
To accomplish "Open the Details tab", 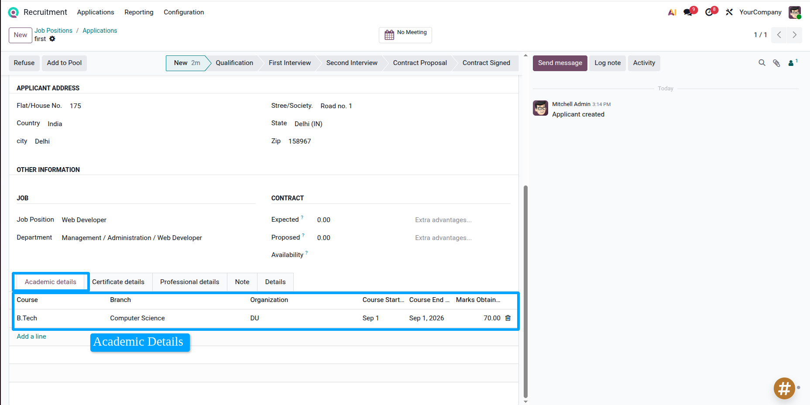I will [275, 282].
